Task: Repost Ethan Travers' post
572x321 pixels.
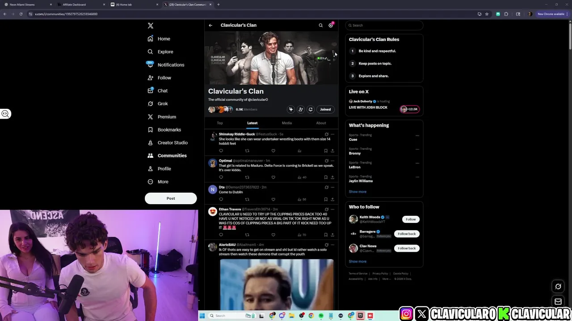Action: point(247,235)
